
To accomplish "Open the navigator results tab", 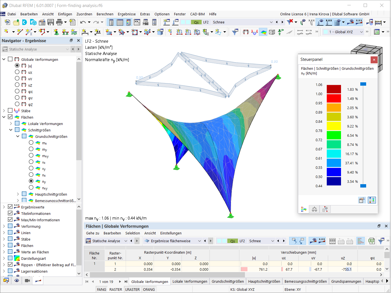I will tap(38, 280).
